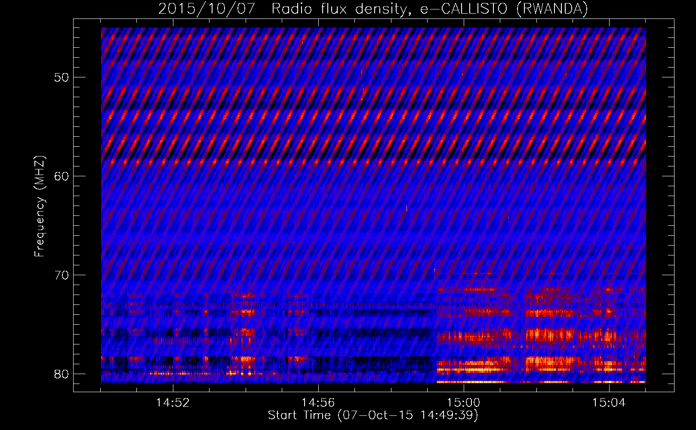This screenshot has height=430, width=696.
Task: Select the 14:52 time tick label
Action: pos(172,402)
